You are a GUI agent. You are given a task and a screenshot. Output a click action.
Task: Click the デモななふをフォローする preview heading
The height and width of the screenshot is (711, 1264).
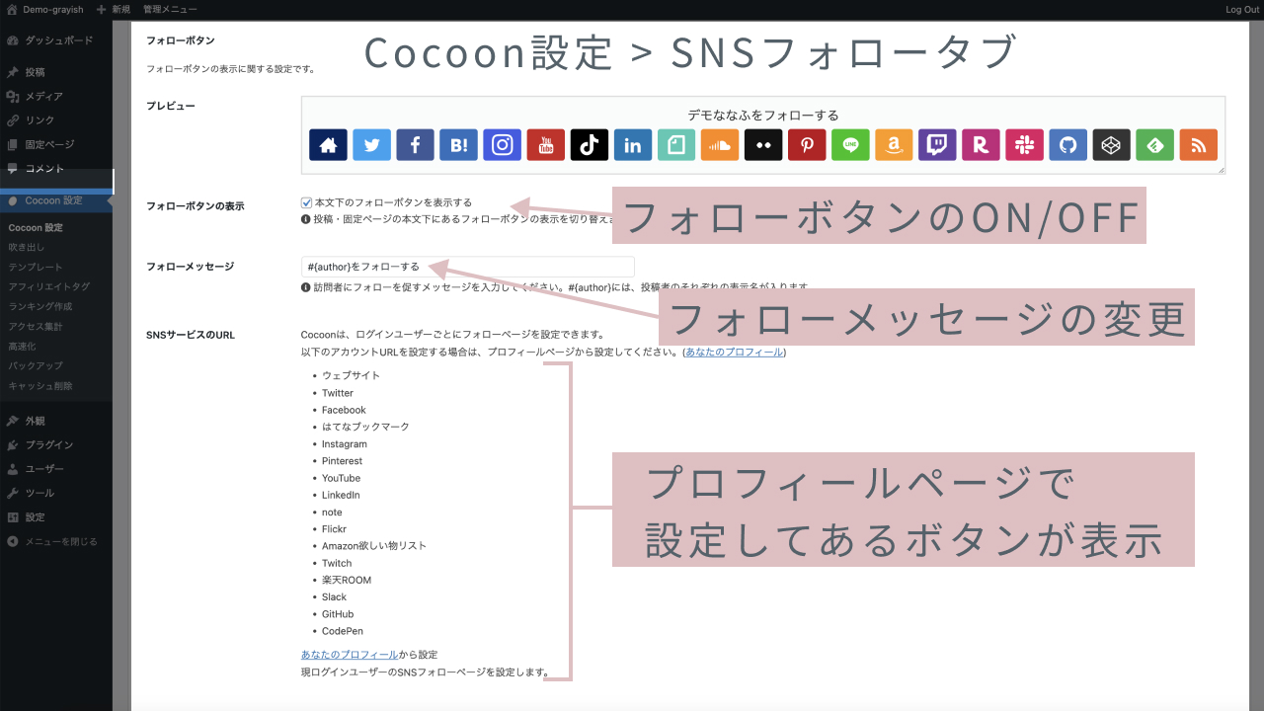pyautogui.click(x=763, y=115)
